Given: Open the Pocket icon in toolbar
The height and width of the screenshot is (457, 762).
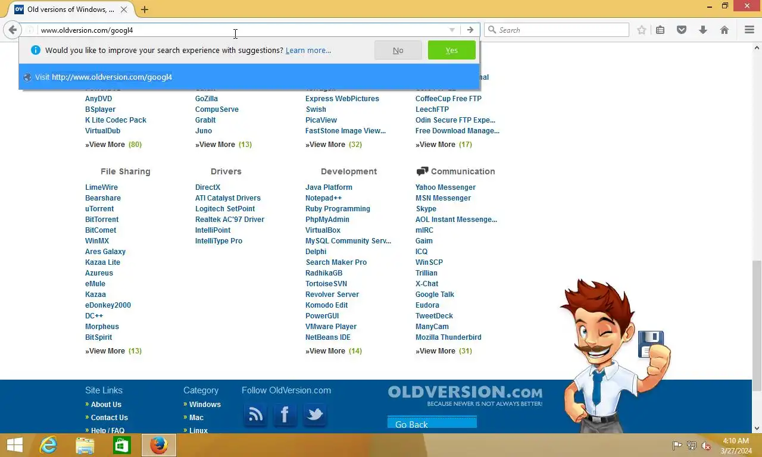Looking at the screenshot, I should [x=682, y=30].
